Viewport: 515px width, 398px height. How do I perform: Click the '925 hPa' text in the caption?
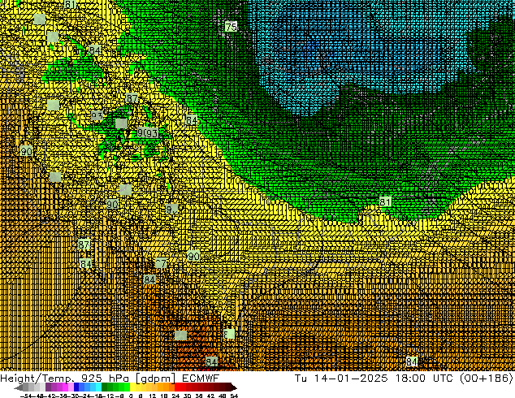coord(105,379)
